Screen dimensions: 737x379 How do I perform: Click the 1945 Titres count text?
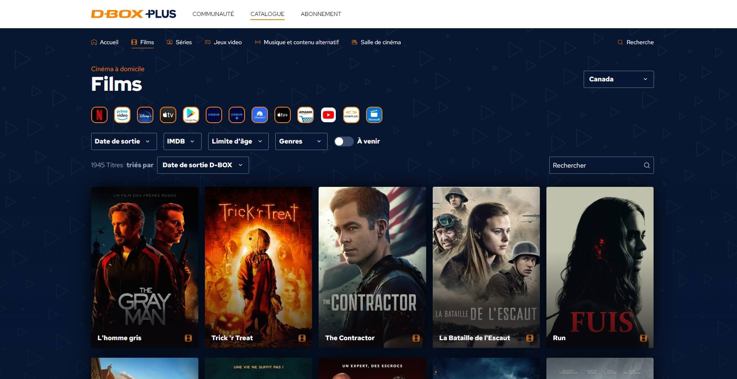coord(107,165)
